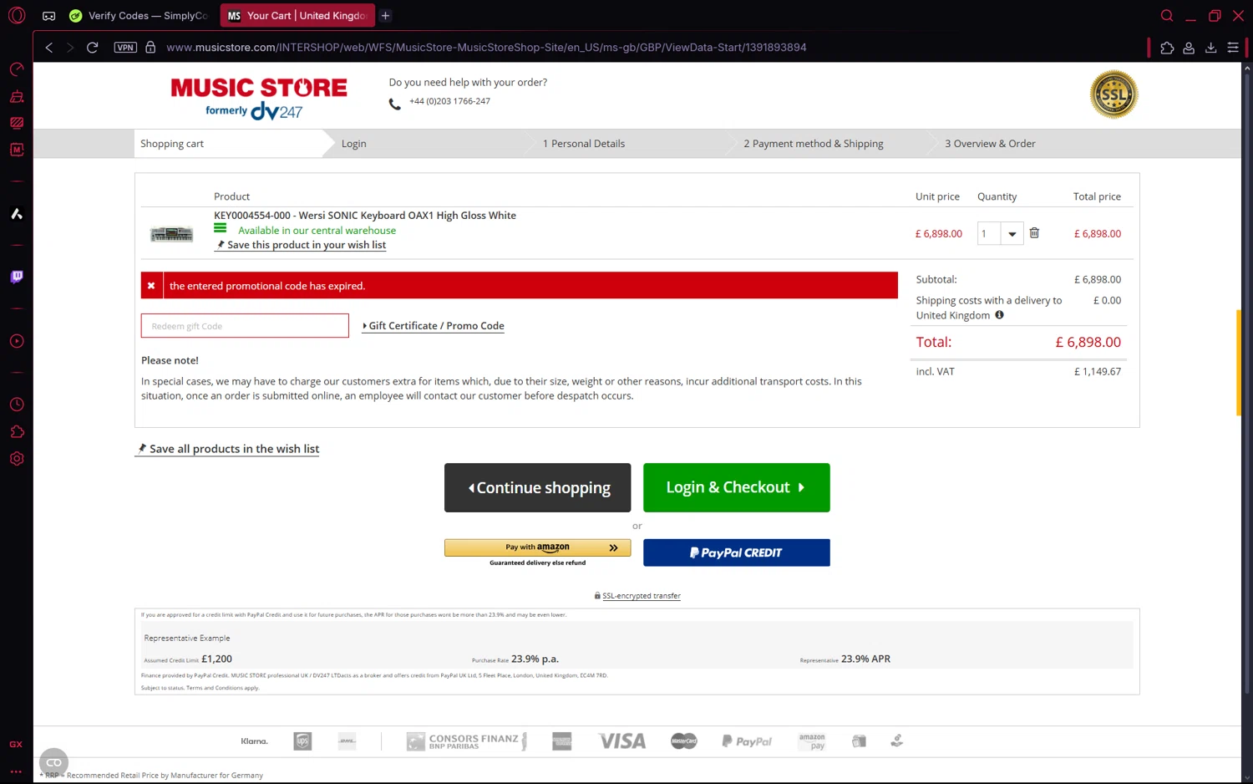Open SSL-encrypted transfer link
The height and width of the screenshot is (784, 1253).
coord(641,596)
